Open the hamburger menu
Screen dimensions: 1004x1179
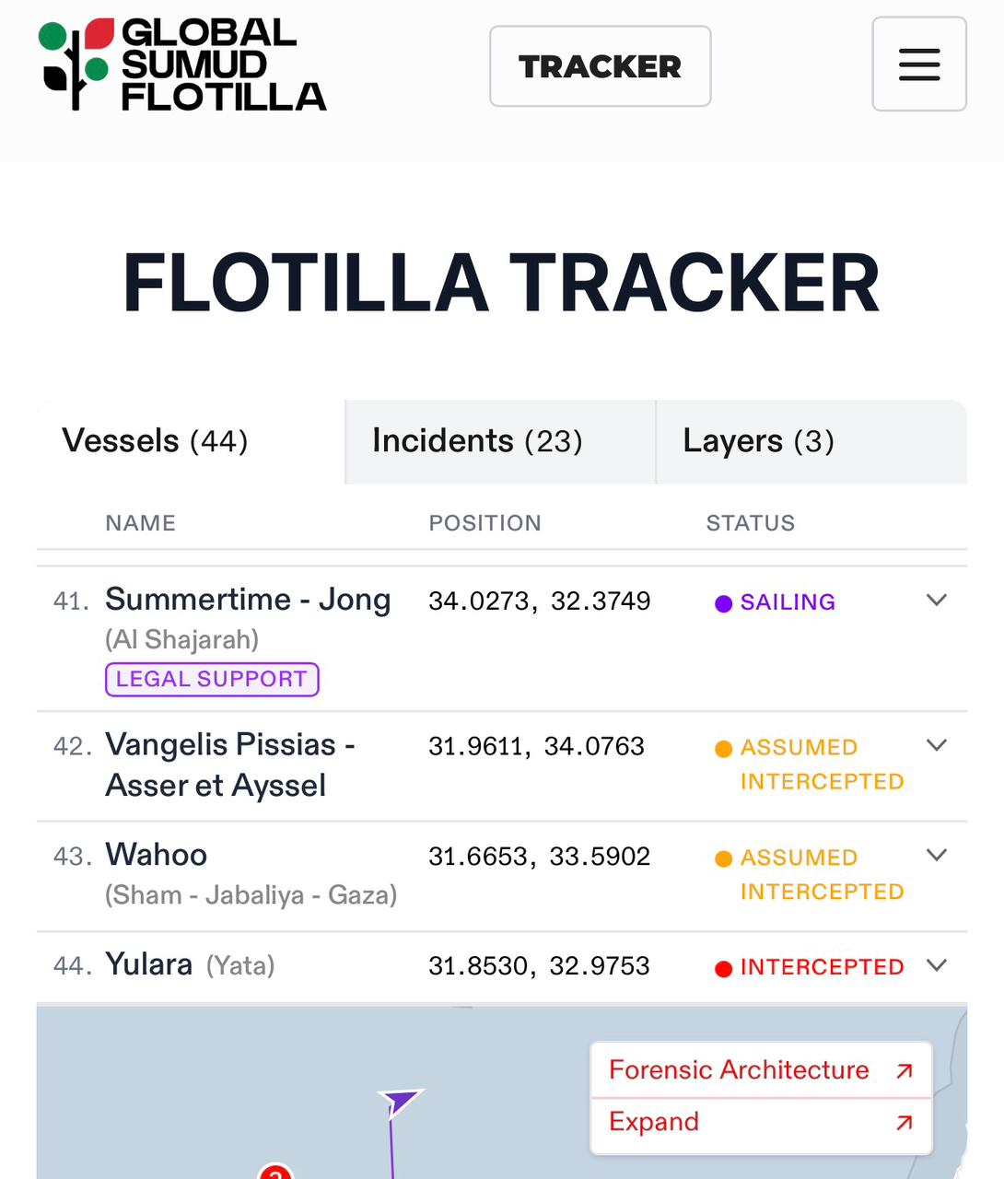click(x=918, y=64)
